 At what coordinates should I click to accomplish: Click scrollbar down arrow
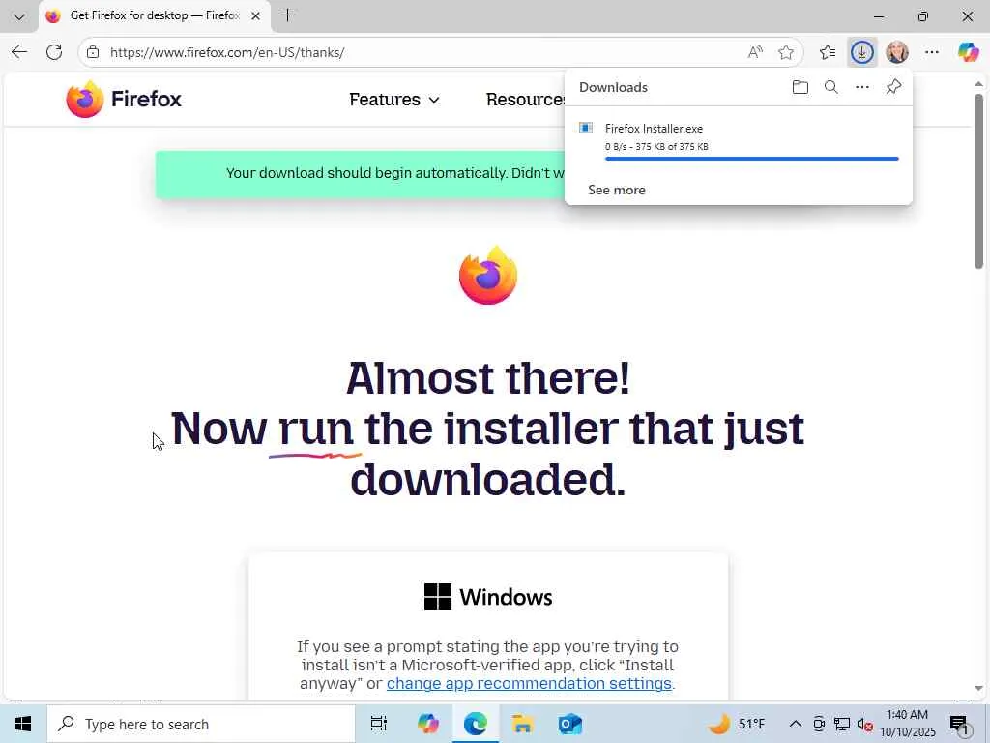[978, 688]
